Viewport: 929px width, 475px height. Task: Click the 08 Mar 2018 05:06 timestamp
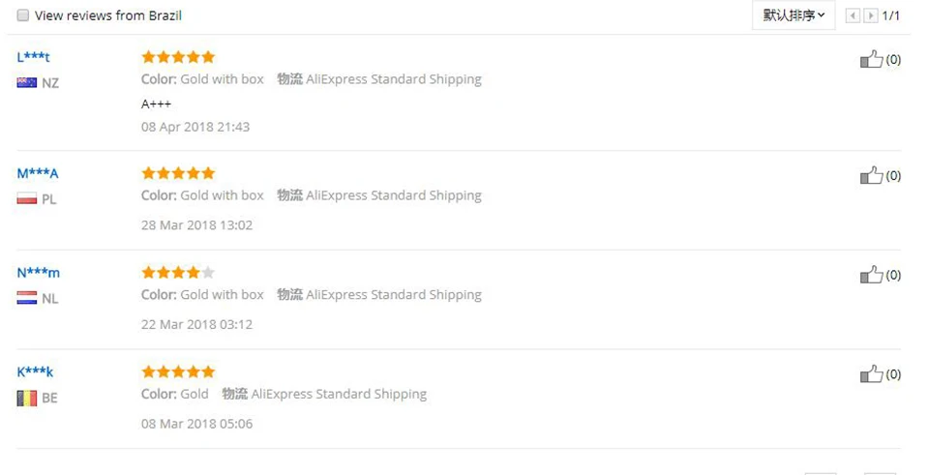(x=196, y=424)
